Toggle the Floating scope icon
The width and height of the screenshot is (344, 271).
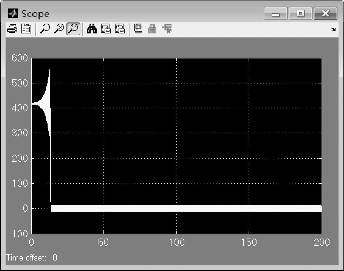tap(138, 29)
